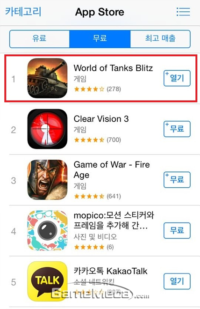
Task: Tap 열기 button for KakaoTalk
Action: [177, 281]
